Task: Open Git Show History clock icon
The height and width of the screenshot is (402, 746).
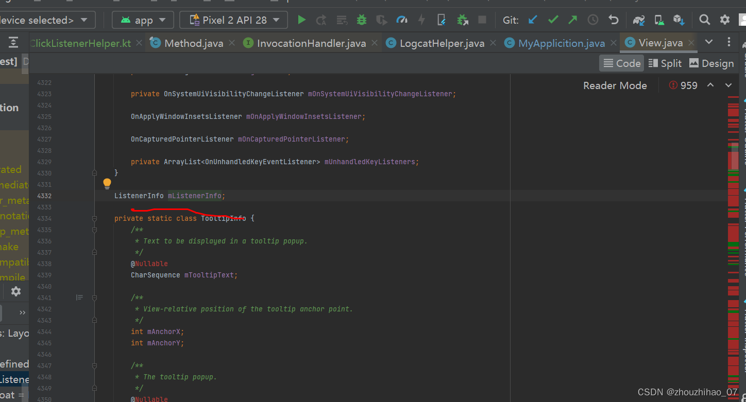Action: [x=593, y=20]
